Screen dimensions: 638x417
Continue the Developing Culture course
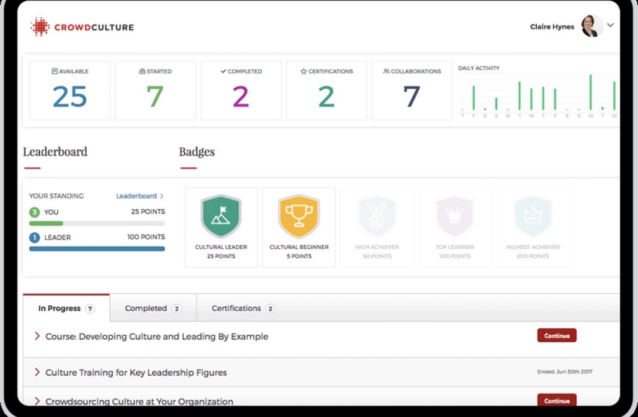556,336
